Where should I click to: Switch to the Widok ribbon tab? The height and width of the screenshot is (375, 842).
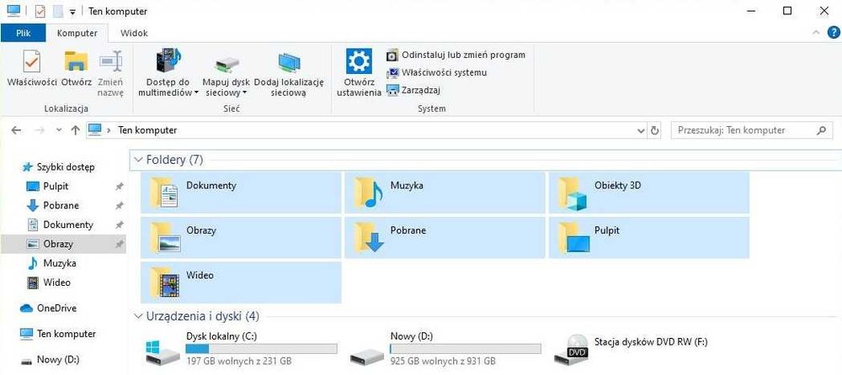point(134,34)
